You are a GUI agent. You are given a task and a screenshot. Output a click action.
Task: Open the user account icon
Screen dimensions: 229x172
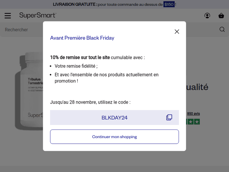[x=207, y=16]
